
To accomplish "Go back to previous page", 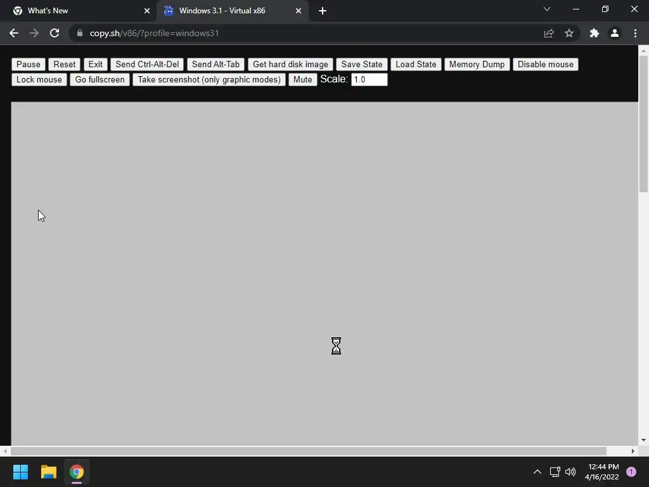I will pyautogui.click(x=14, y=33).
